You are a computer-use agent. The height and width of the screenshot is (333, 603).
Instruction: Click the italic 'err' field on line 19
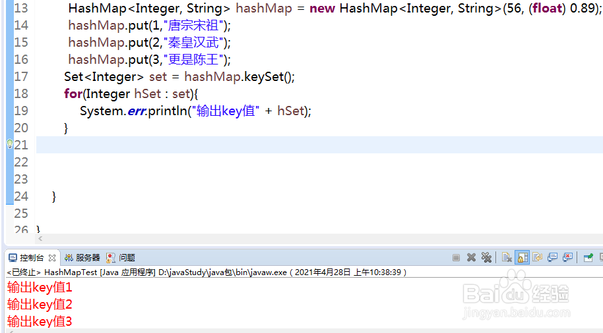(136, 111)
